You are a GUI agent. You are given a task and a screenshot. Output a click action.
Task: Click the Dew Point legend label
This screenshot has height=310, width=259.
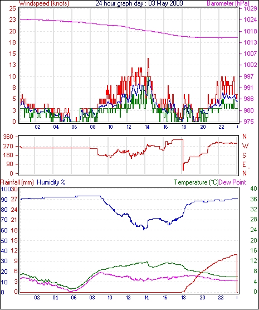click(232, 182)
